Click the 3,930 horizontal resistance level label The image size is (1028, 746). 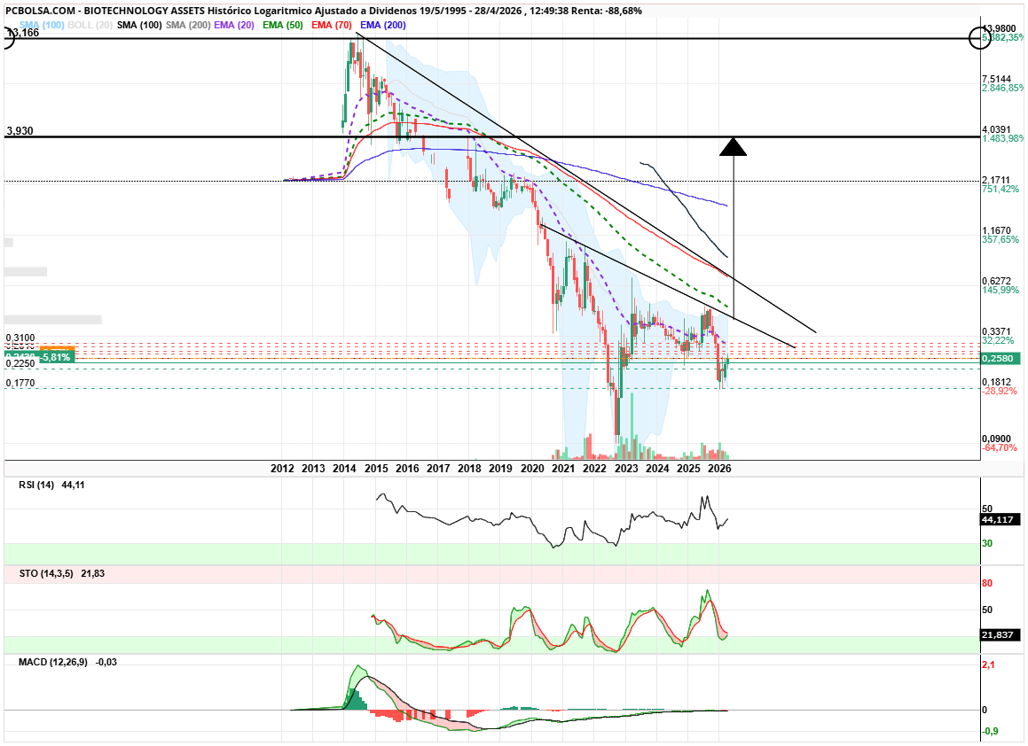(x=20, y=131)
